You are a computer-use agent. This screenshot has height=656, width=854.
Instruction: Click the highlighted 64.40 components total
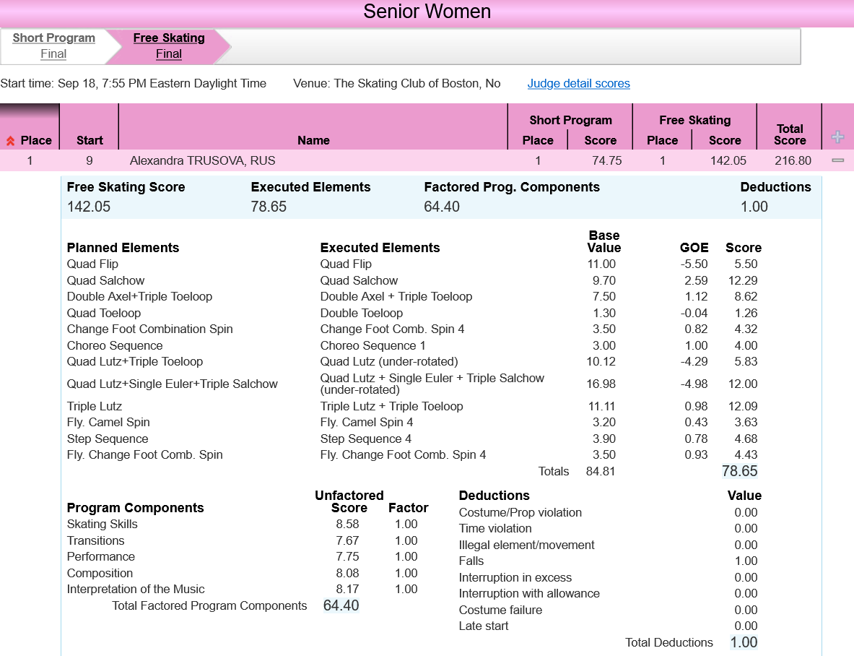point(341,605)
